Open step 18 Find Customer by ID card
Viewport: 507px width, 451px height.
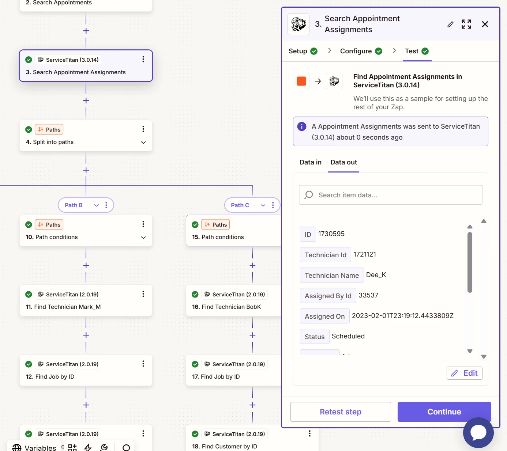252,438
